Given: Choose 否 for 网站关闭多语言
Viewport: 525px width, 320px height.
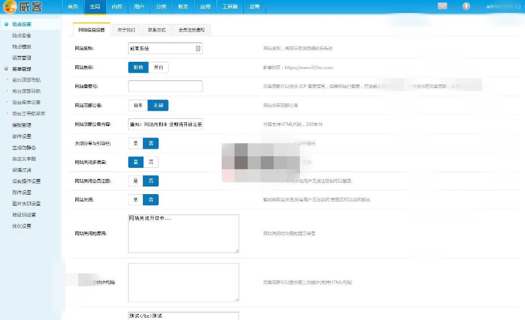Looking at the screenshot, I should click(x=151, y=162).
